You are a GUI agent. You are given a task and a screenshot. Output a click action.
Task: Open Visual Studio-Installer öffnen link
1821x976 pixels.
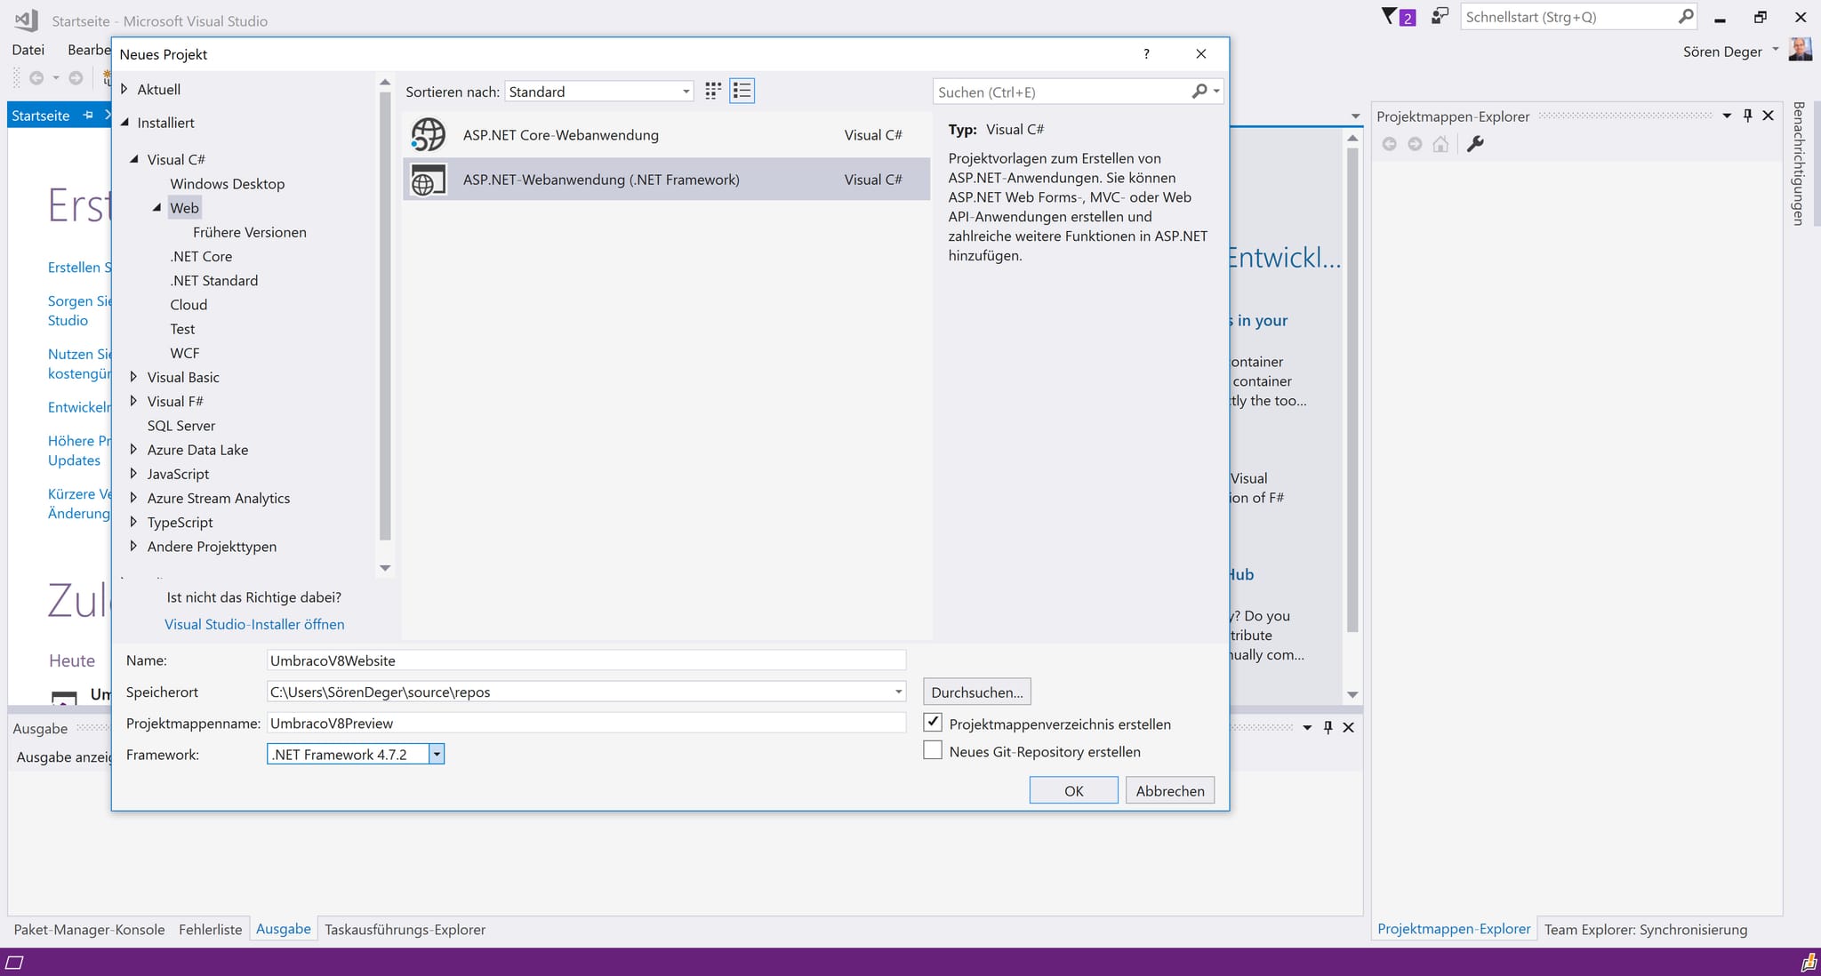[254, 624]
